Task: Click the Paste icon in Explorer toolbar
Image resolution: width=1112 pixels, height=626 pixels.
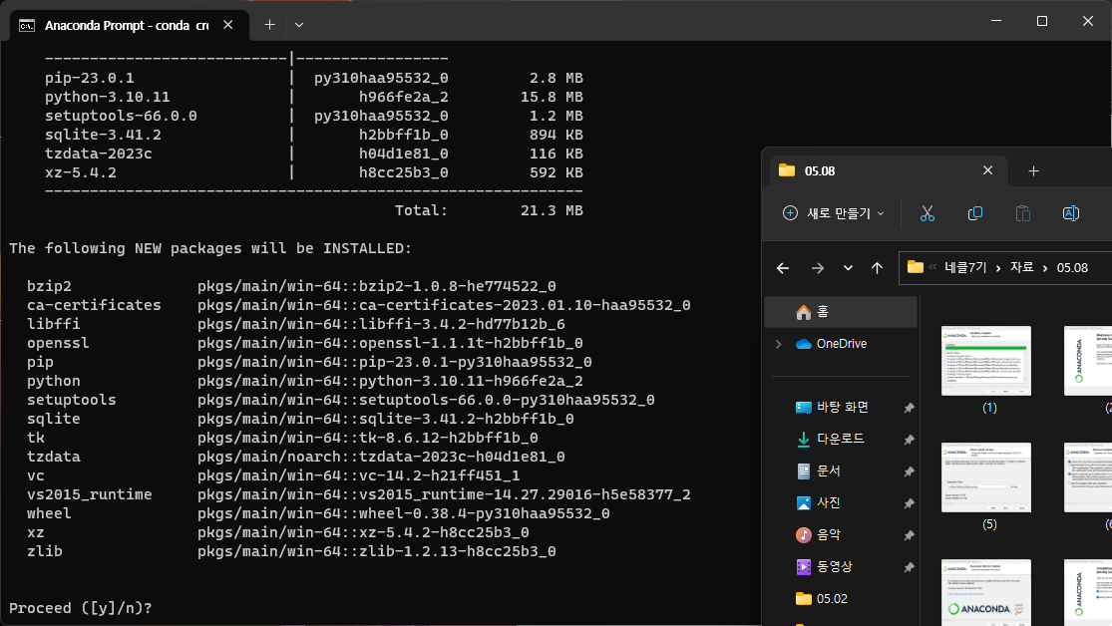Action: coord(1022,213)
